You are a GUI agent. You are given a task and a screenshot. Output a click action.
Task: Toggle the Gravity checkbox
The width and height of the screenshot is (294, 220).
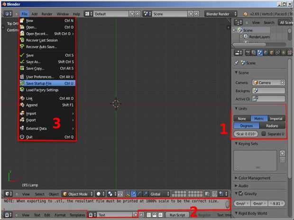click(241, 194)
